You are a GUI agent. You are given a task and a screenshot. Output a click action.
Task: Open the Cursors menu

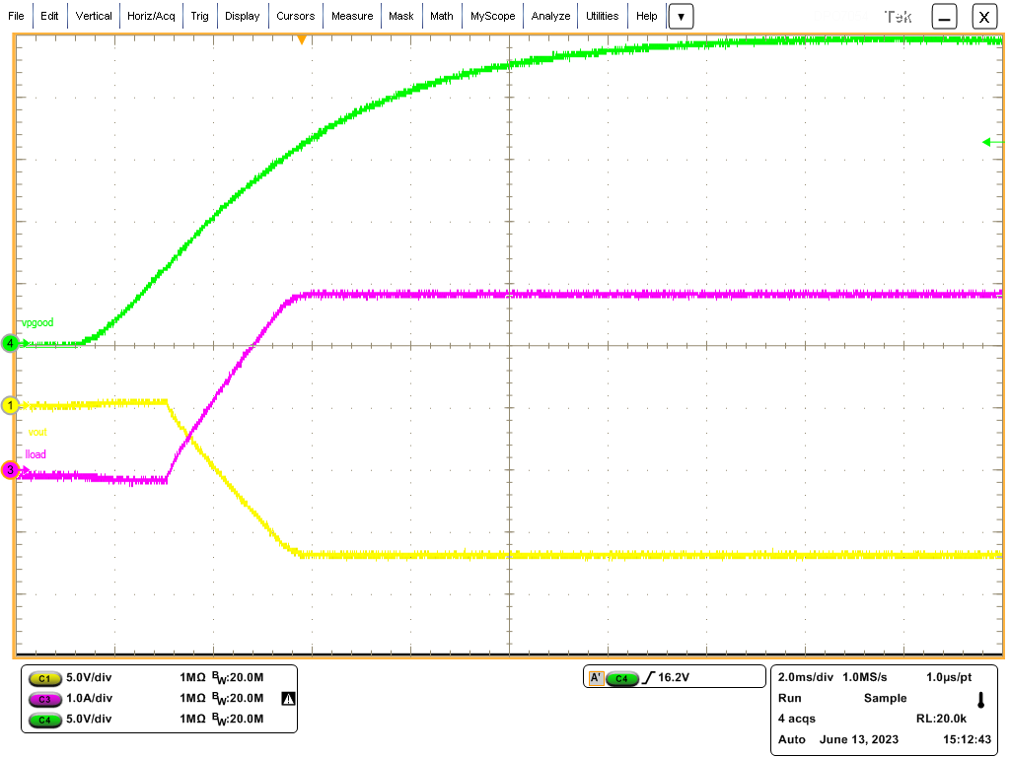pos(296,15)
